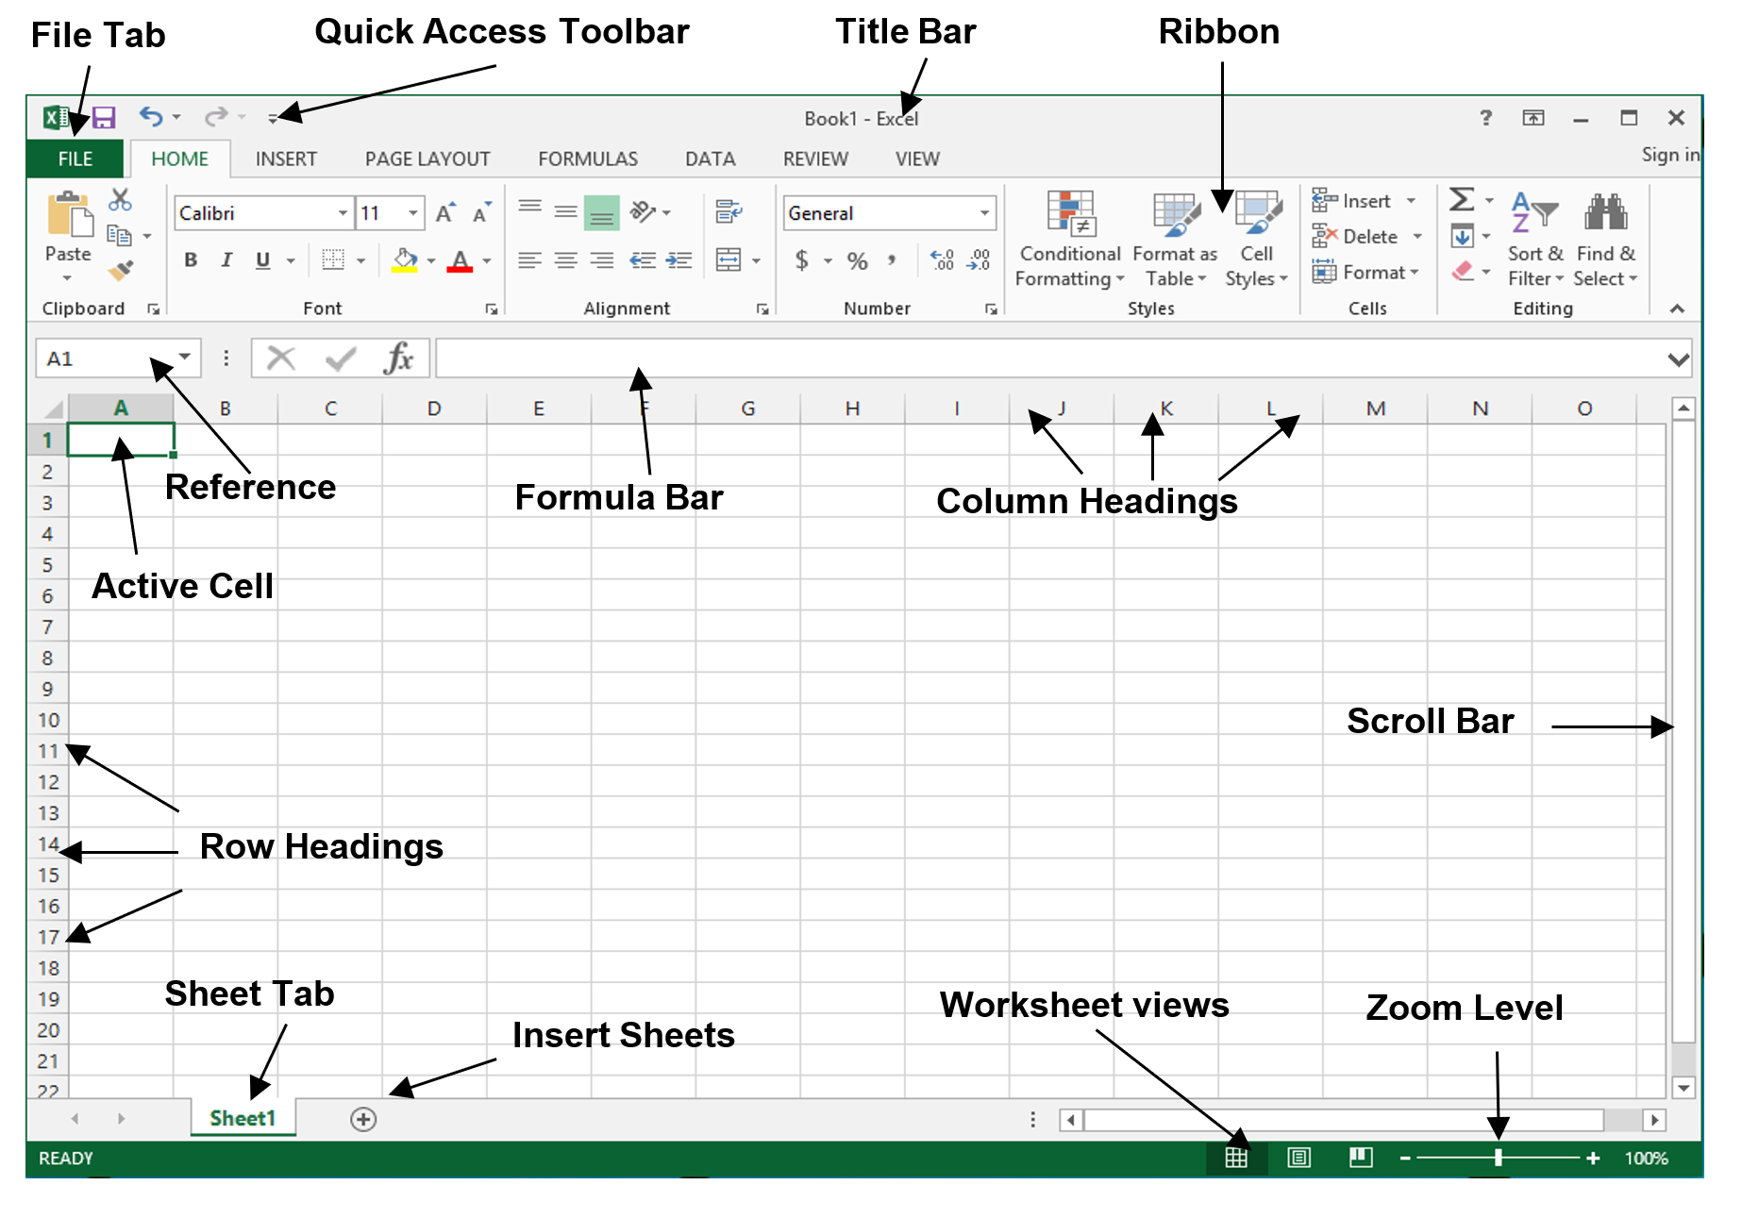Switch to Page Layout view in status bar
The height and width of the screenshot is (1218, 1742).
point(1299,1158)
